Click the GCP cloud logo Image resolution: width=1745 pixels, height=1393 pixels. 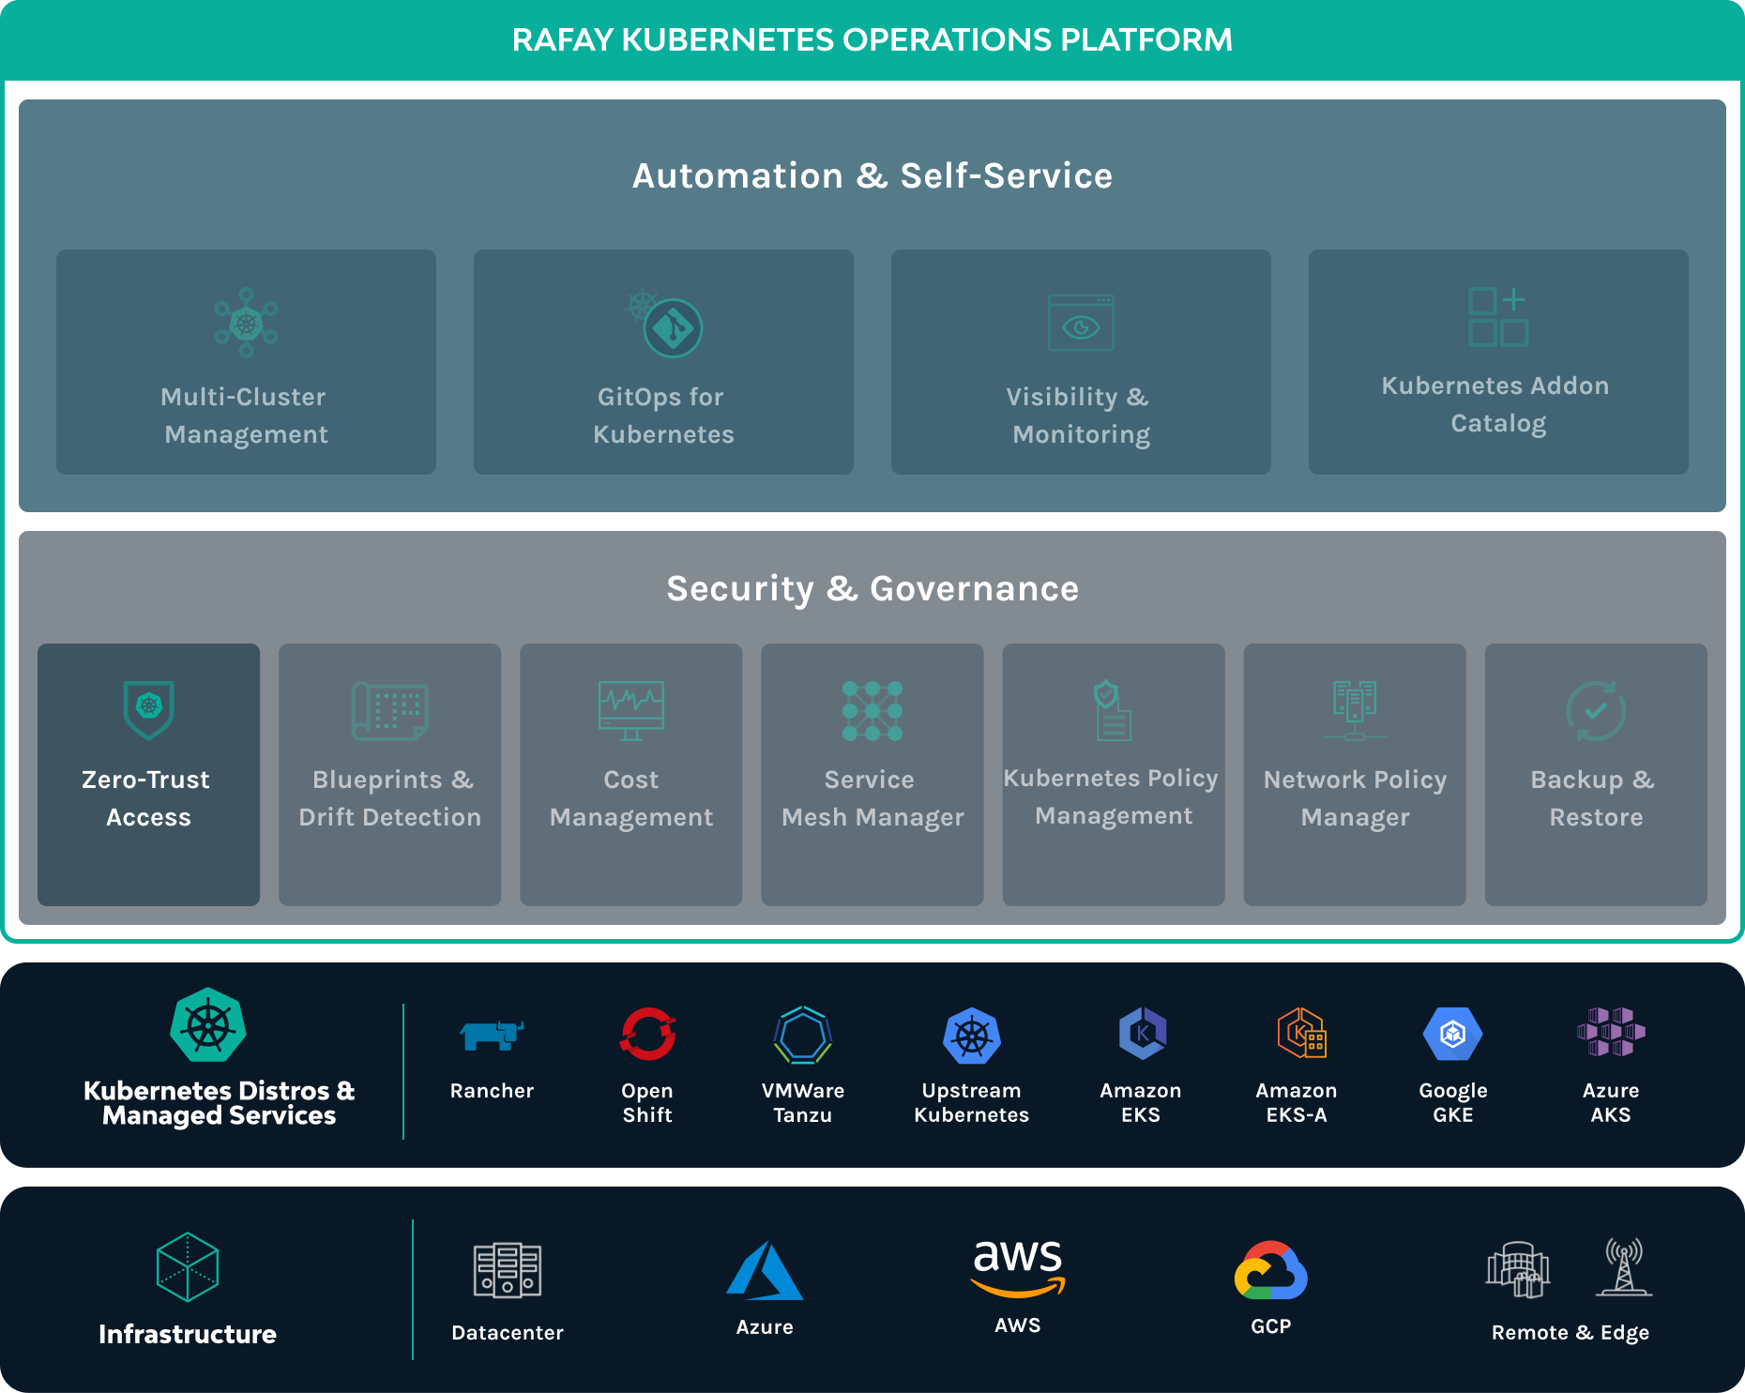[1271, 1270]
